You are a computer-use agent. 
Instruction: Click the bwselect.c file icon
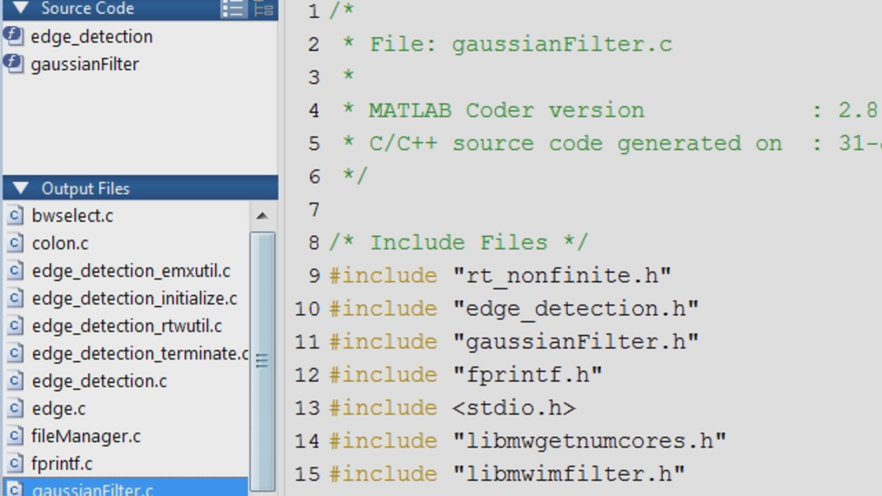(x=14, y=216)
